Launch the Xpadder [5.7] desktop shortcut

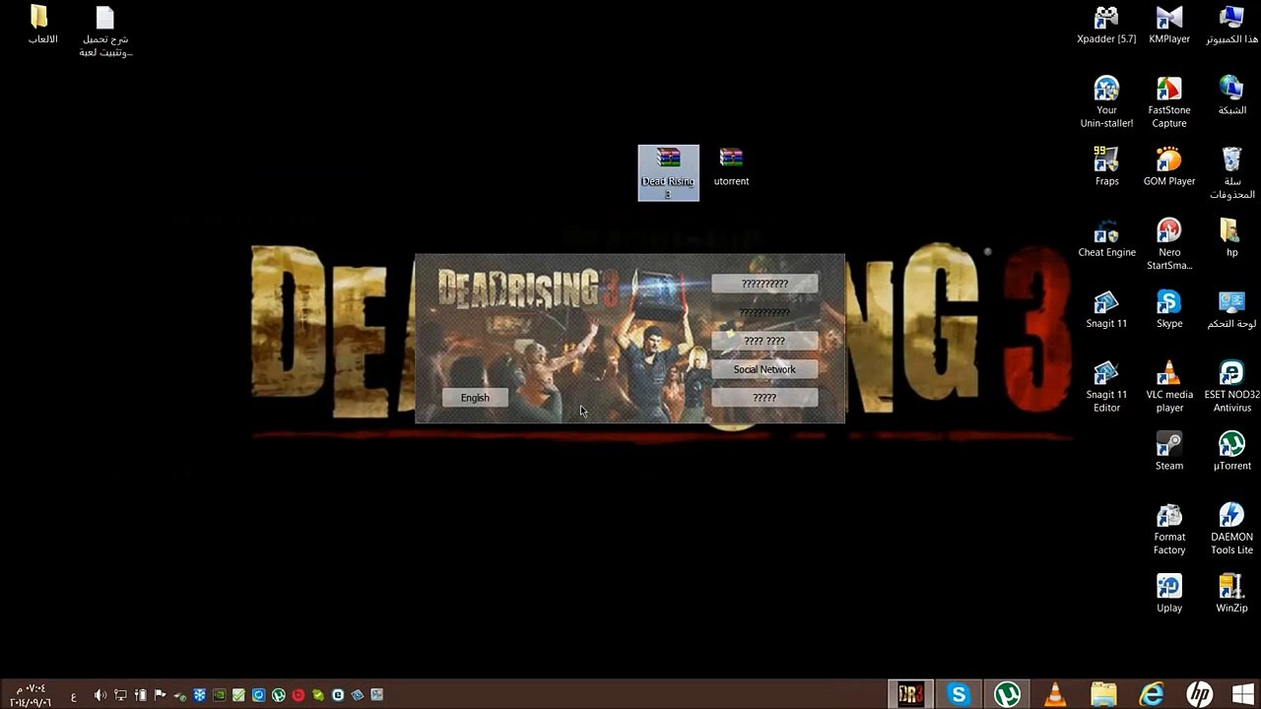pos(1106,26)
